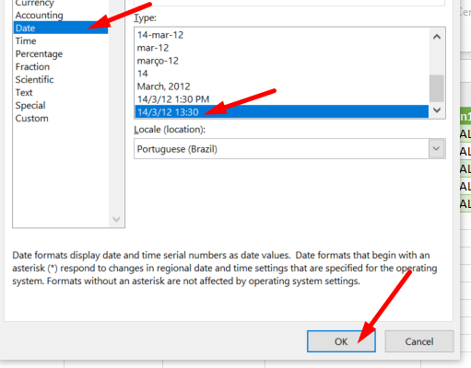
Task: Click the Cancel button
Action: pyautogui.click(x=419, y=341)
